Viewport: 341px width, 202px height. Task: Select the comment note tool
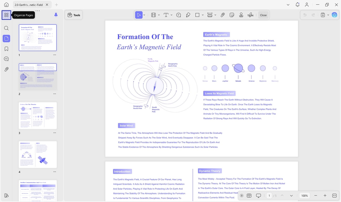(x=179, y=15)
